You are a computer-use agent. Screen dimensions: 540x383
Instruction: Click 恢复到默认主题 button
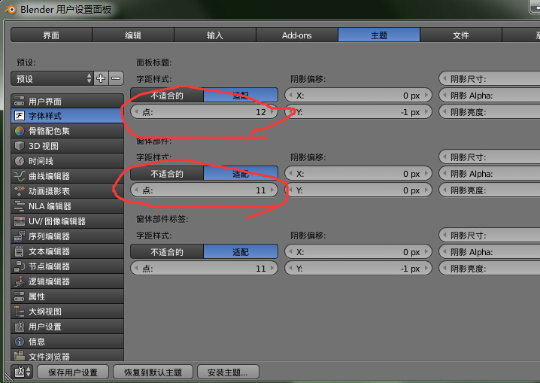[153, 372]
